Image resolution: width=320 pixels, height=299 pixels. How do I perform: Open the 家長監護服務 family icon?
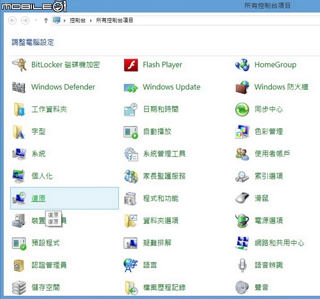[x=131, y=176]
